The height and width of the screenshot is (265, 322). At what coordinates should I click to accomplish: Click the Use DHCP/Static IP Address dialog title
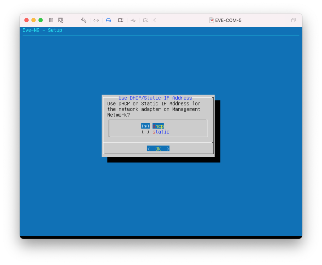(x=155, y=98)
